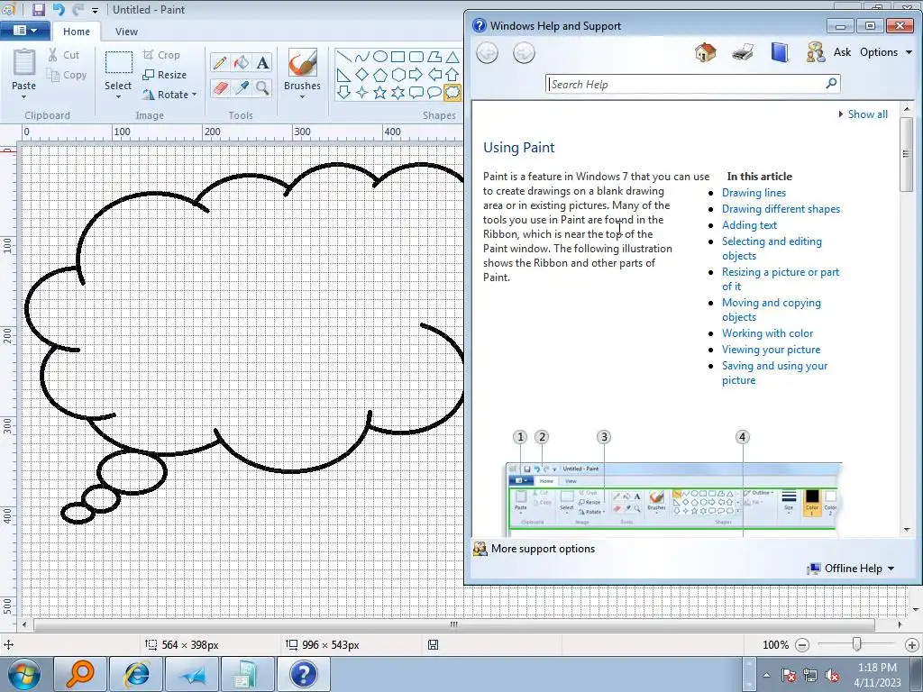The height and width of the screenshot is (692, 923).
Task: Open the Paint application menu button
Action: pyautogui.click(x=24, y=31)
